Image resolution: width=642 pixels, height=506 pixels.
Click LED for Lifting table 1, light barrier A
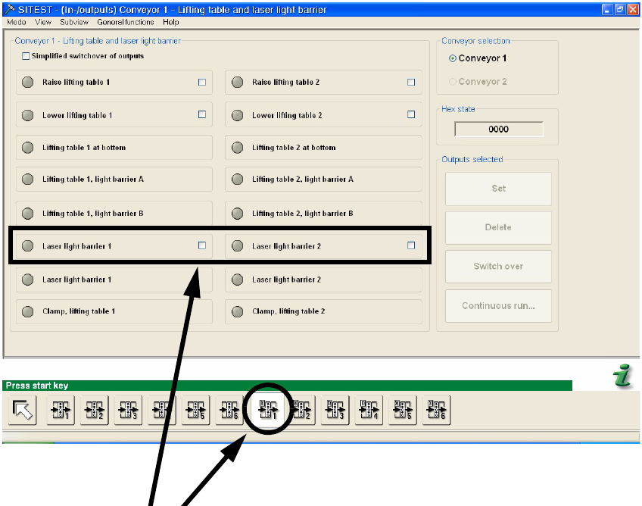click(x=27, y=179)
